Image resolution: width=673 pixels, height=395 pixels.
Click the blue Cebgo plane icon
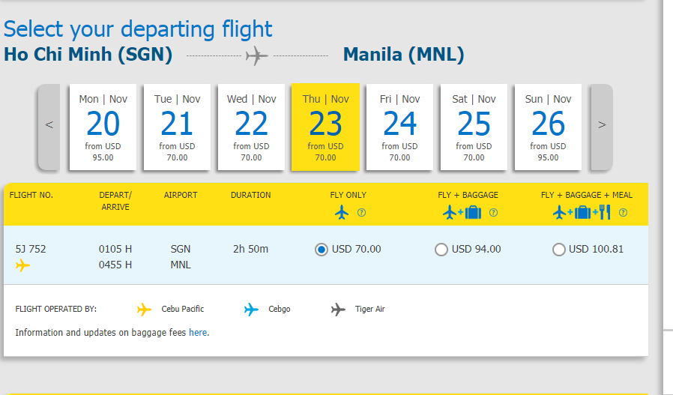point(252,309)
